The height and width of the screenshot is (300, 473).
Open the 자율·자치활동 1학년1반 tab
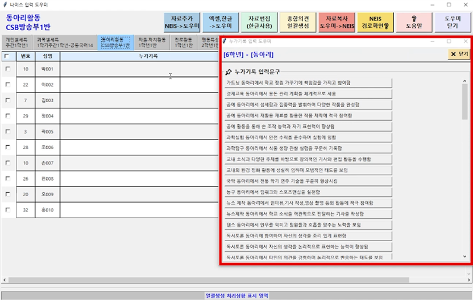tap(152, 43)
